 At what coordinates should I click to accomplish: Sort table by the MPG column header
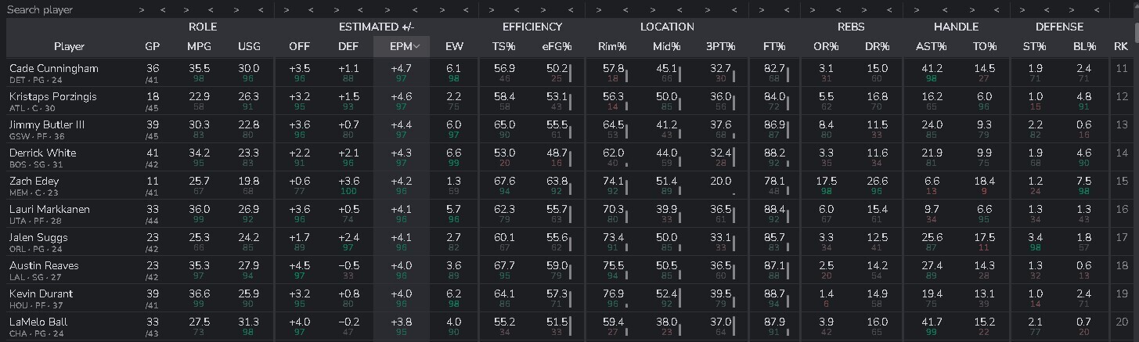[199, 46]
